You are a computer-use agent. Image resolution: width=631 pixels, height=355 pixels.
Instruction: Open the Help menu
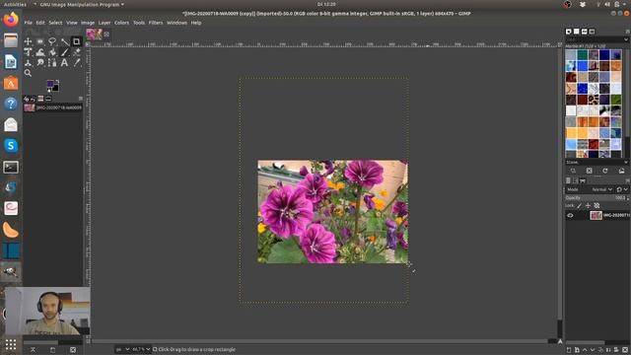point(196,23)
